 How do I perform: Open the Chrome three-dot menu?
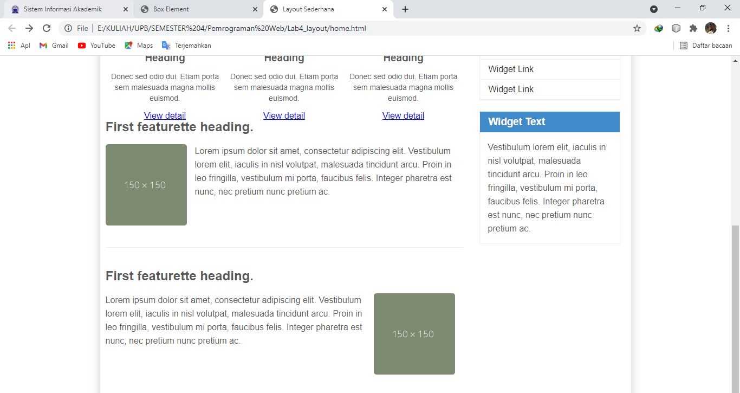[x=729, y=27]
